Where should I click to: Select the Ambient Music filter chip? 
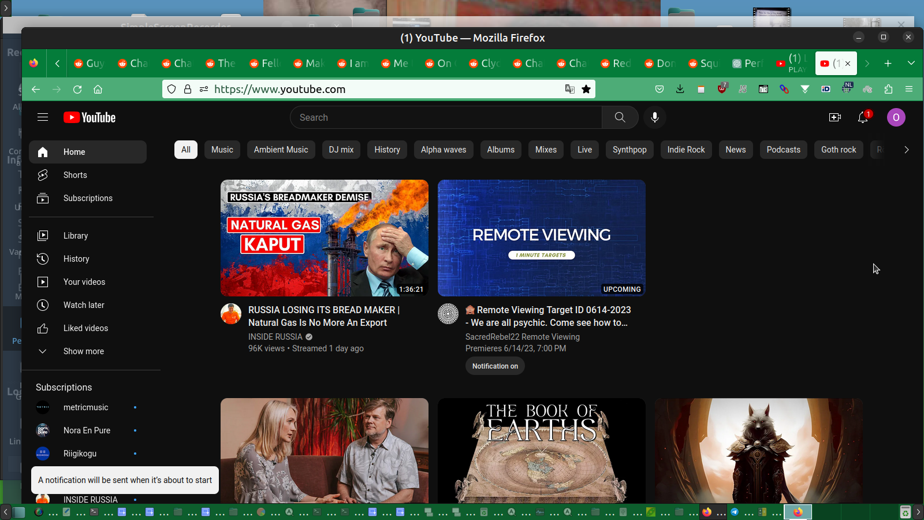(281, 150)
